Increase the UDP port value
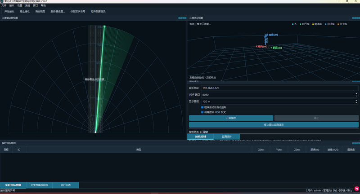360x194 pixels. 356,93
